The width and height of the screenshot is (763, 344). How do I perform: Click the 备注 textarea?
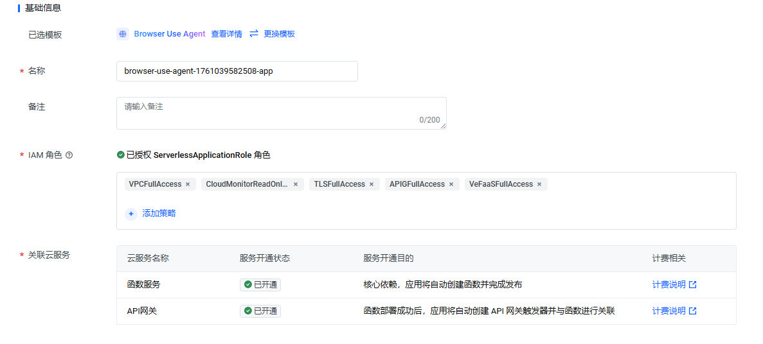point(281,113)
